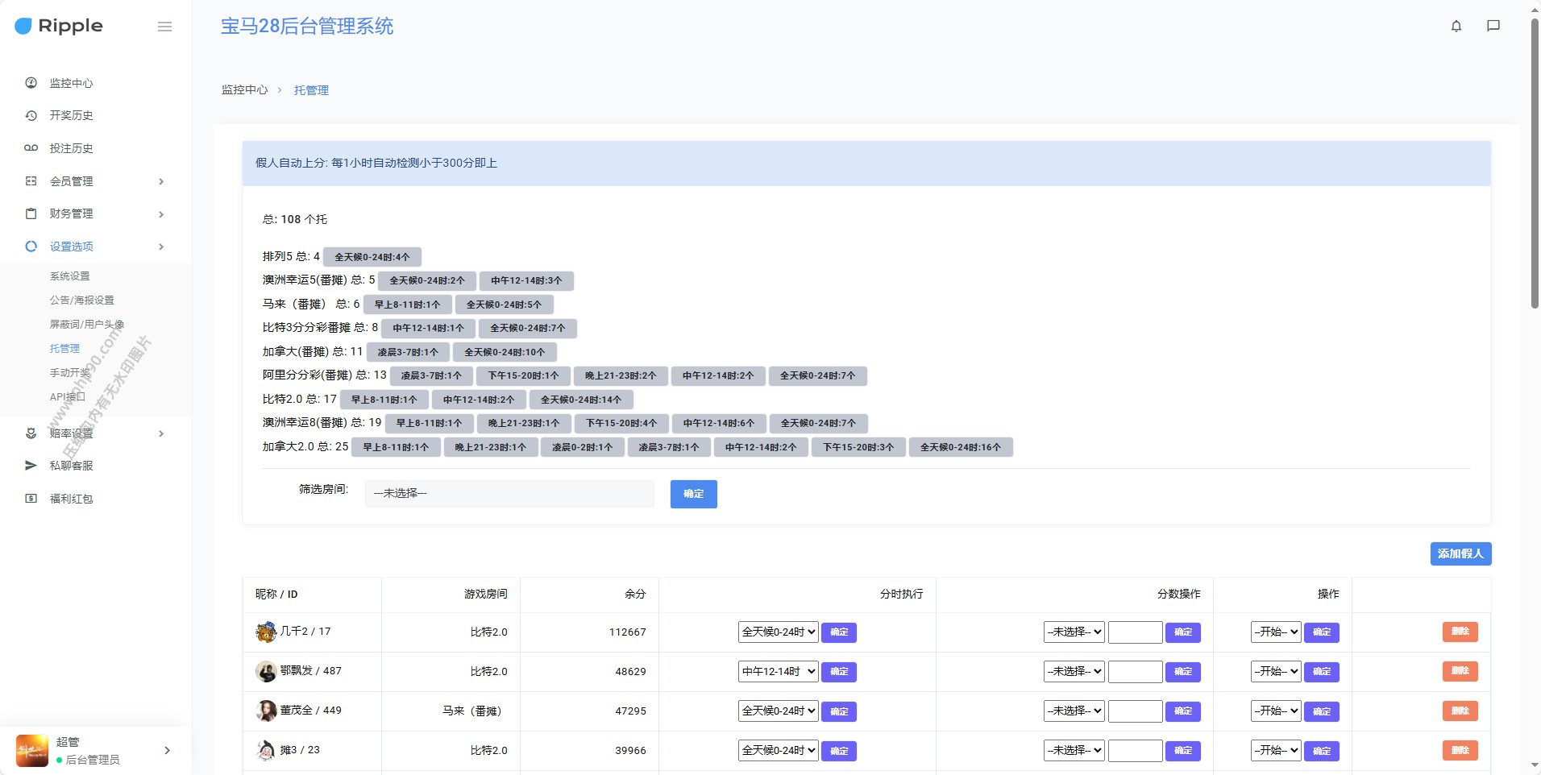Open the 筛选房间 room filter dropdown
Screen dimensions: 1541x775
[509, 494]
